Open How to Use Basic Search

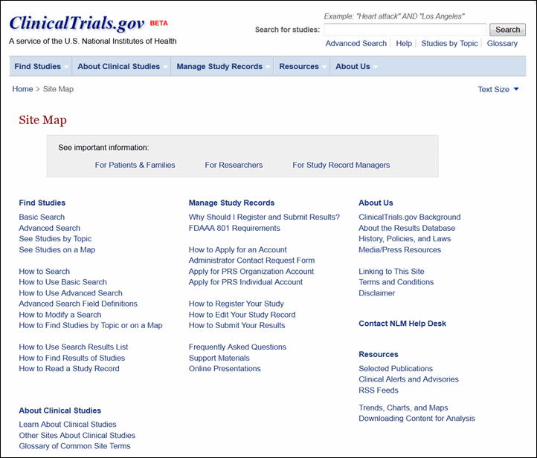click(62, 282)
